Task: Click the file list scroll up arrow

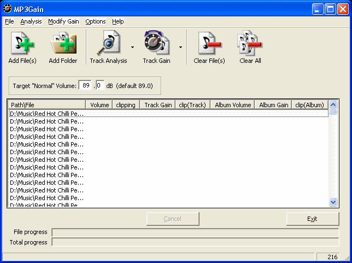Action: [333, 104]
